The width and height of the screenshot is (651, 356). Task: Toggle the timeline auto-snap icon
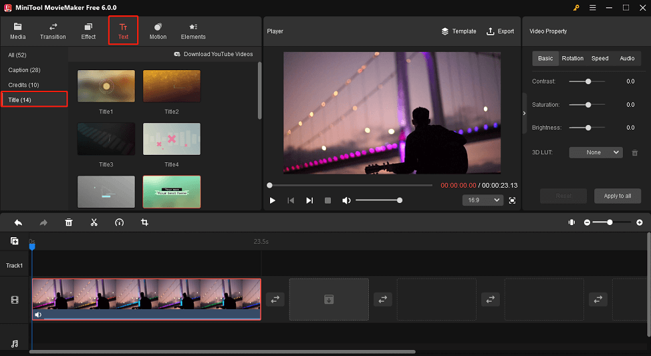click(571, 222)
